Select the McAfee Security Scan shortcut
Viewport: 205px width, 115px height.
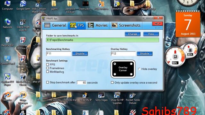click(23, 62)
